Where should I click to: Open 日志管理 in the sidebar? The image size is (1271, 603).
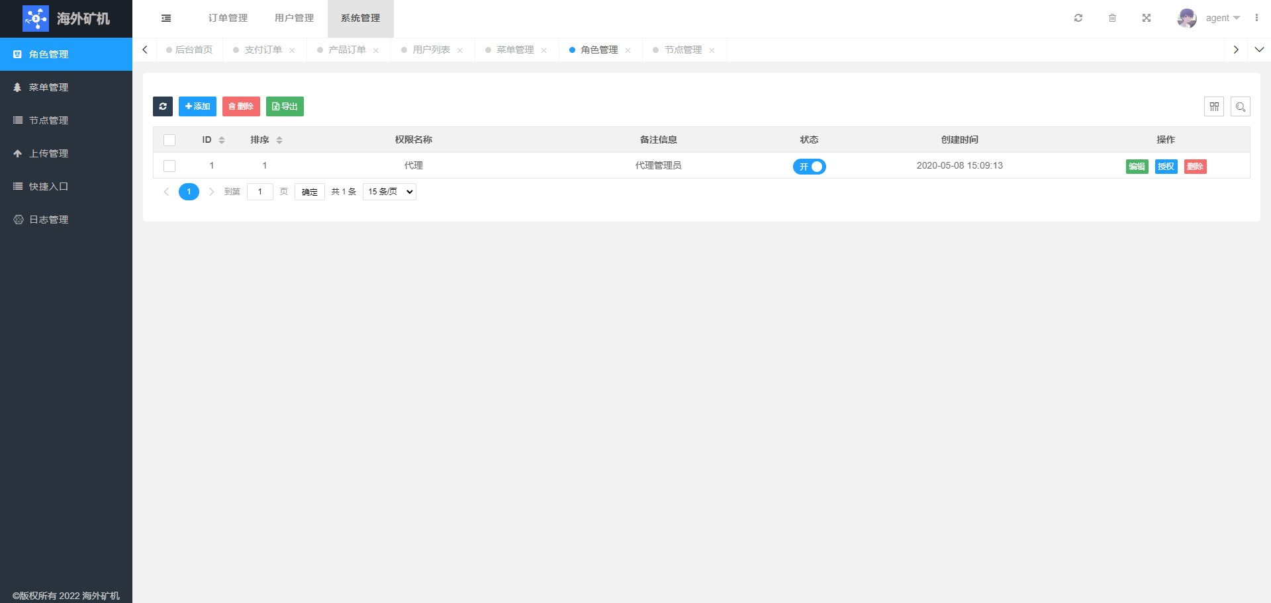tap(66, 220)
